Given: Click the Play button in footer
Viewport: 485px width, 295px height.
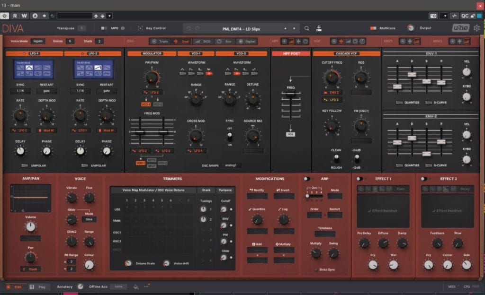Looking at the screenshot, I should [38, 286].
